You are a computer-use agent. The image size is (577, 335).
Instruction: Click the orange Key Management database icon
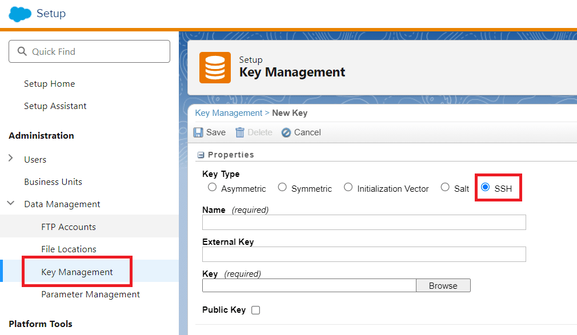pos(215,67)
